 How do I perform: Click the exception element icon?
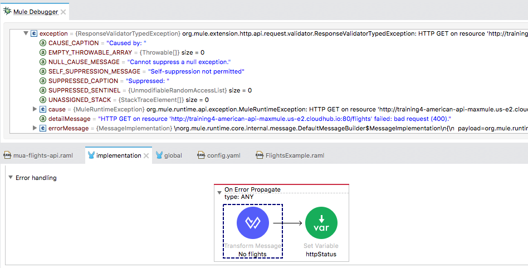click(33, 33)
